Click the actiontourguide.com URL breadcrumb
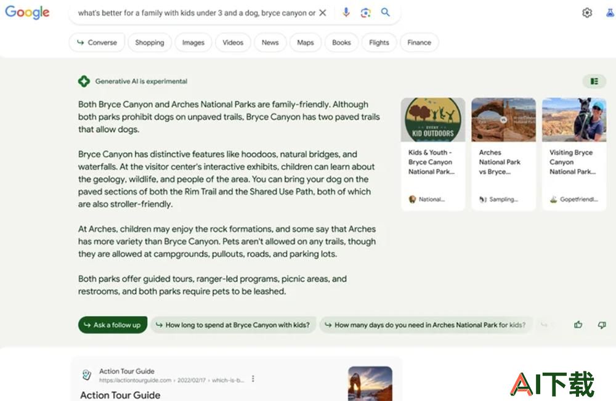616x401 pixels. click(172, 380)
